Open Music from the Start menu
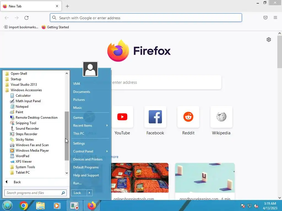The height and width of the screenshot is (211, 282). (77, 108)
